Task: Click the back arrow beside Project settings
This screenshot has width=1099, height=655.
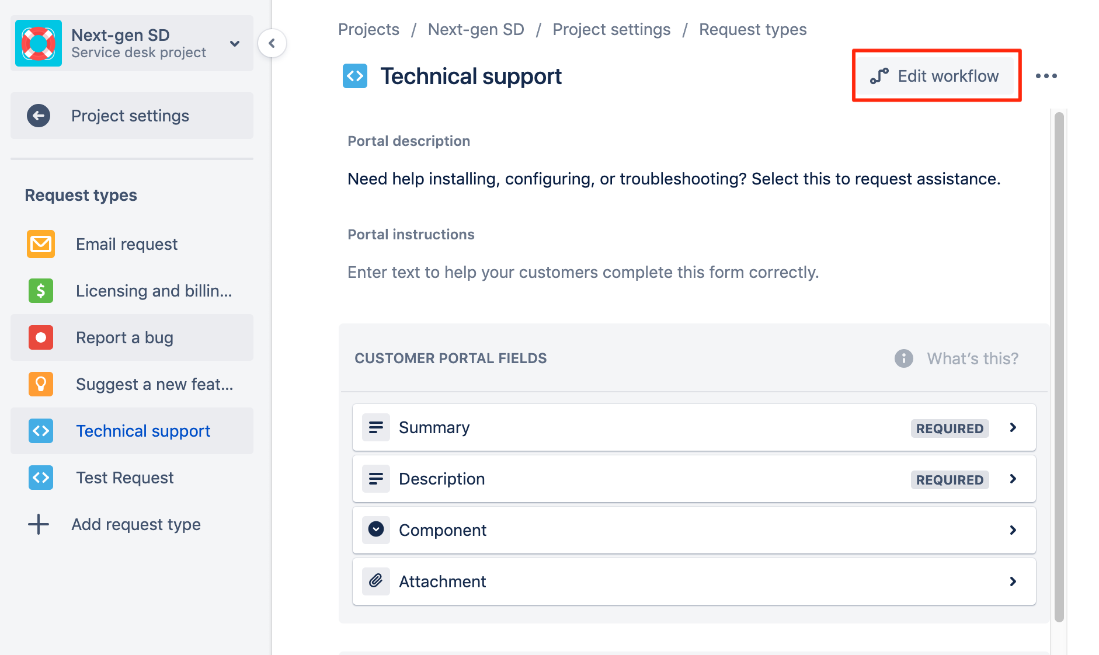Action: point(38,116)
